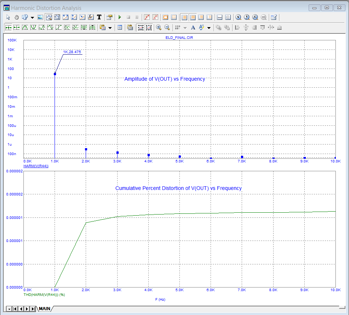Toggle vertical auto-scale button
Image resolution: width=349 pixels, height=315 pixels.
[149, 28]
